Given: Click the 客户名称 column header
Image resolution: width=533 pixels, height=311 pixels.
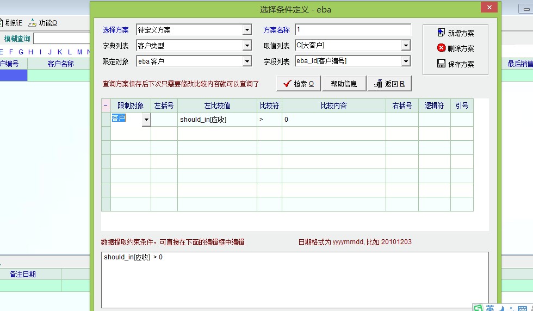Looking at the screenshot, I should (60, 64).
